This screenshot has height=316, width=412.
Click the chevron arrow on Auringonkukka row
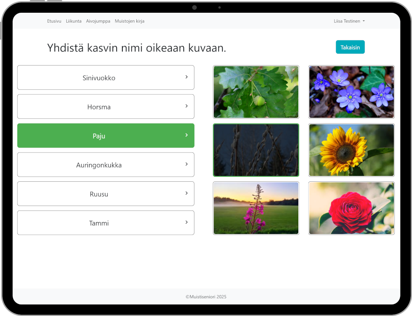[186, 164]
